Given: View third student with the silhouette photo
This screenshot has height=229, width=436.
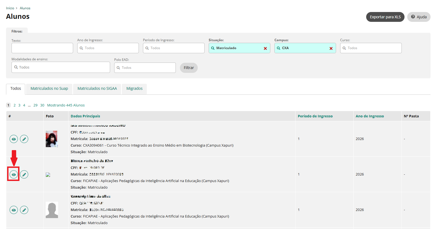Looking at the screenshot, I should [14, 210].
